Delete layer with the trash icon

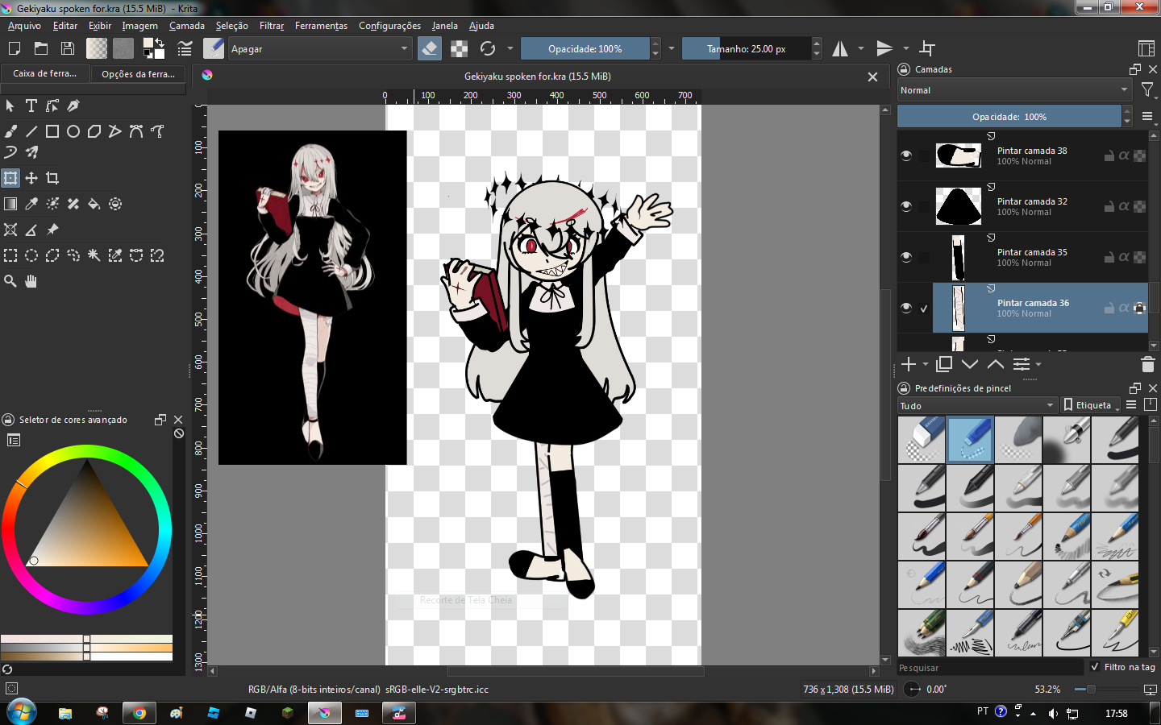tap(1147, 365)
